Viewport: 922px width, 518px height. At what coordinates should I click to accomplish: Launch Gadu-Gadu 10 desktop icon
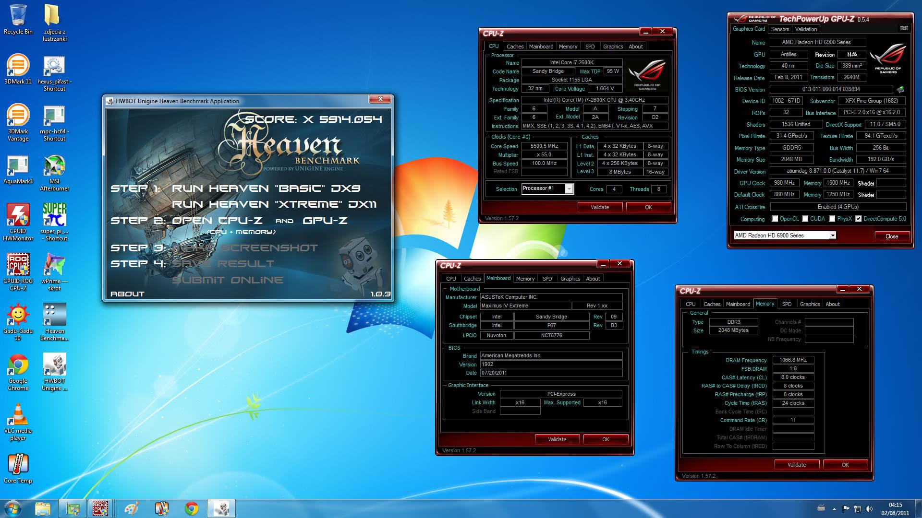click(x=18, y=322)
